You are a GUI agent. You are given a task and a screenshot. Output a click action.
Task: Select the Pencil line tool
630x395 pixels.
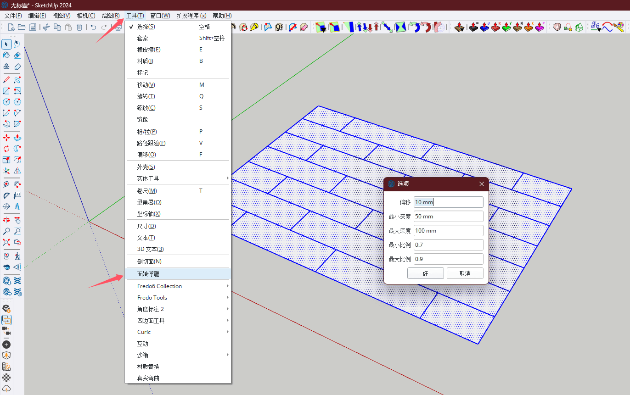click(6, 80)
